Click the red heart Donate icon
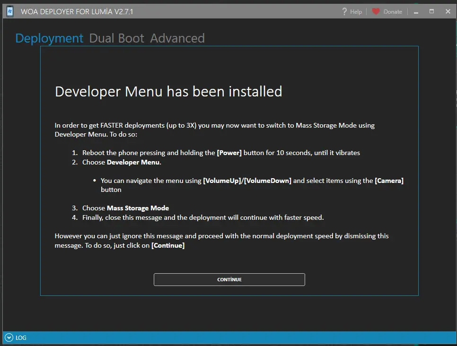This screenshot has height=346, width=457. (376, 11)
